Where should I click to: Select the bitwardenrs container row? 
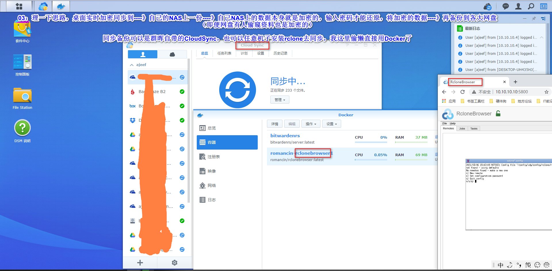point(352,139)
